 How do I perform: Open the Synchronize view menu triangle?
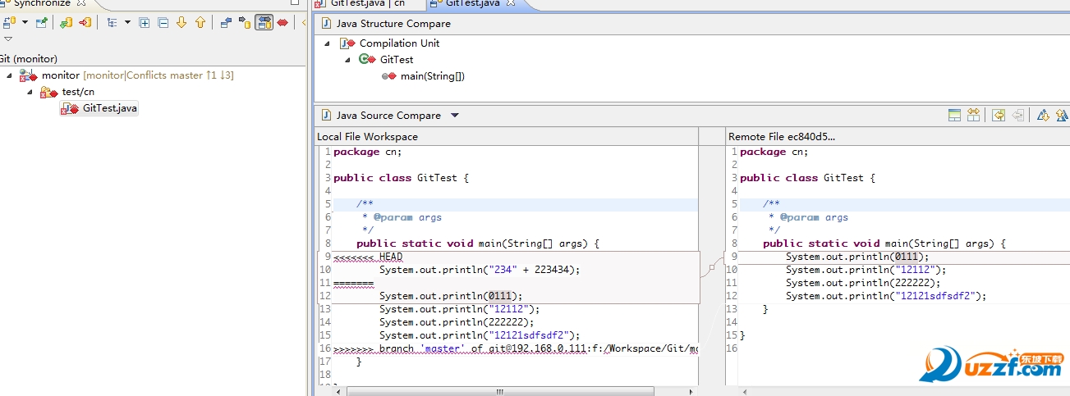(x=8, y=39)
